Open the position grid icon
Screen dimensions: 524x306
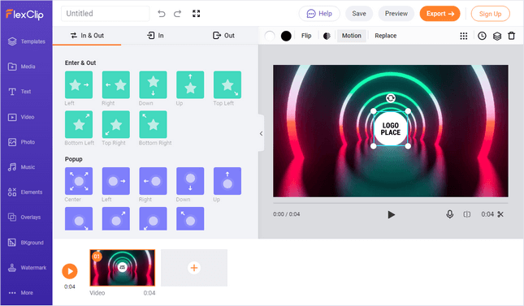(x=464, y=36)
